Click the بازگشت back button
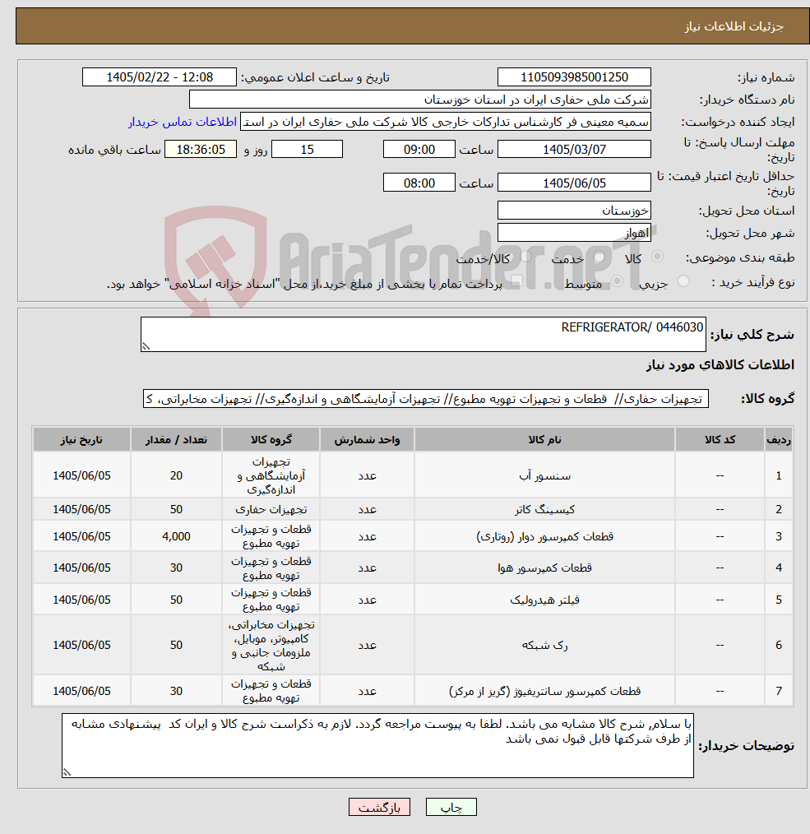The height and width of the screenshot is (834, 810). click(379, 807)
